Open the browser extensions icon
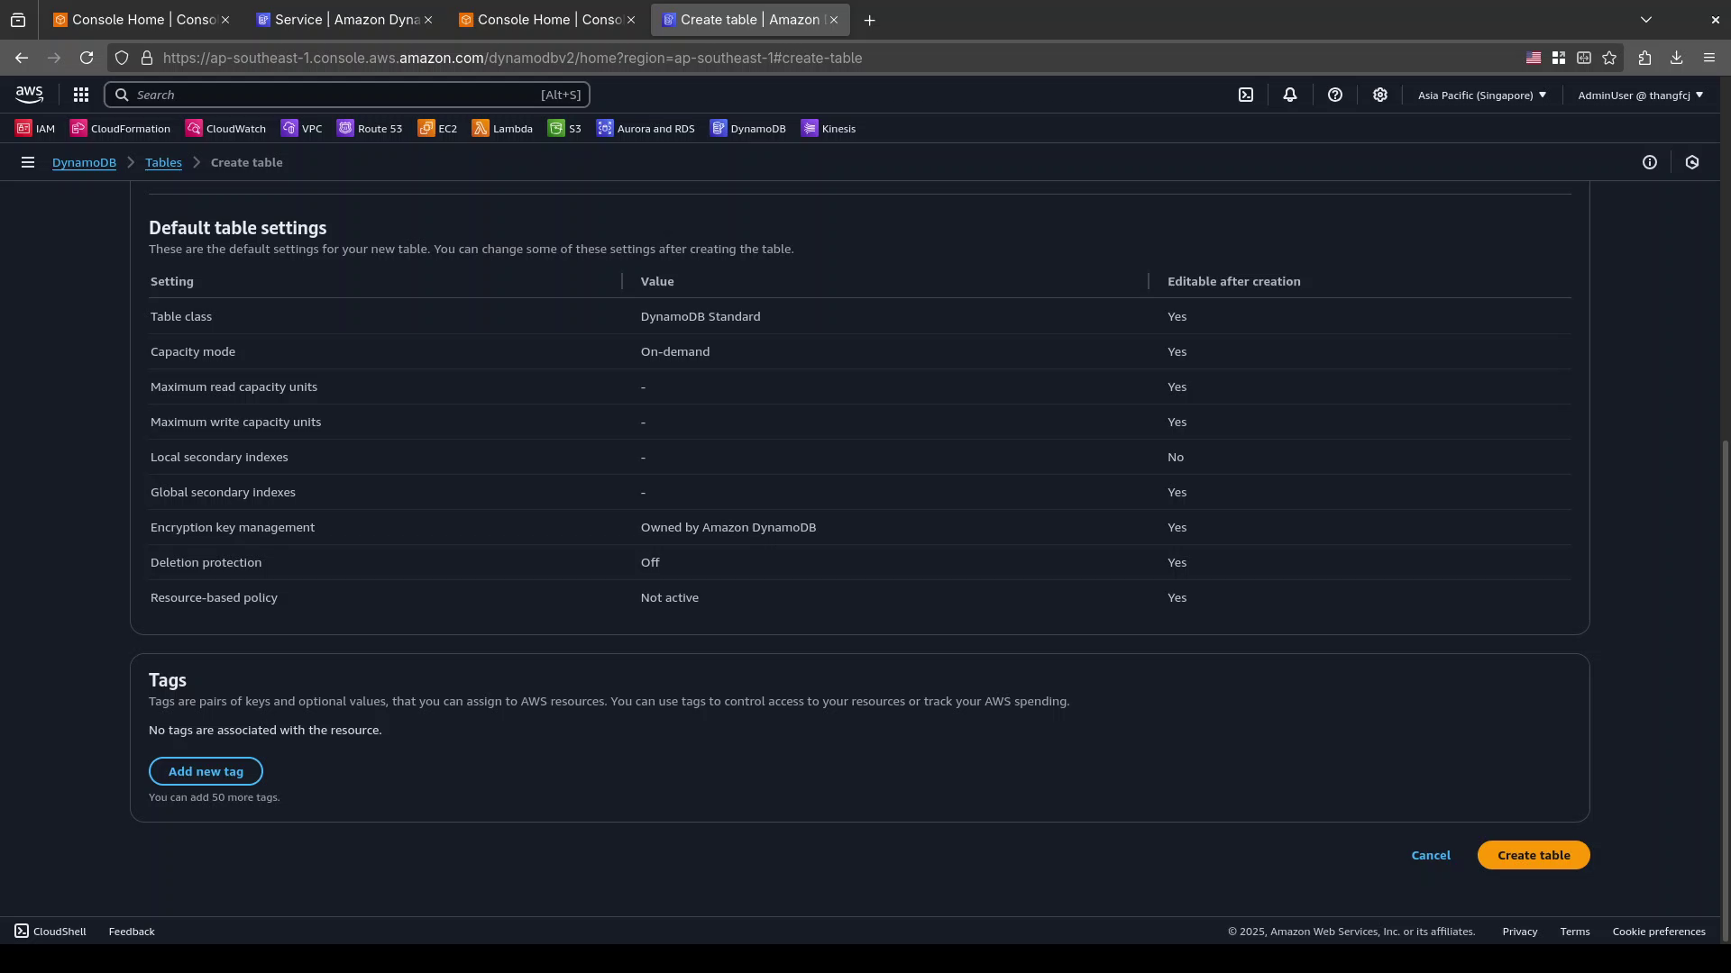Screen dimensions: 1731x973 tap(1644, 58)
